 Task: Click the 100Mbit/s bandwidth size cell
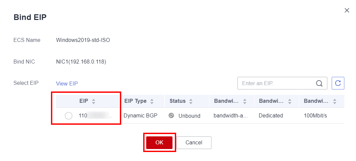tap(315, 116)
